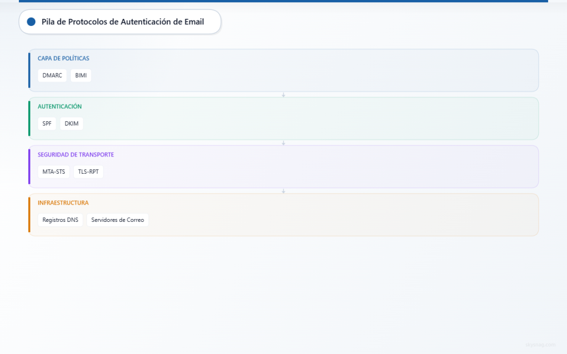Click the blue dot beside the title
The height and width of the screenshot is (354, 567).
click(31, 22)
